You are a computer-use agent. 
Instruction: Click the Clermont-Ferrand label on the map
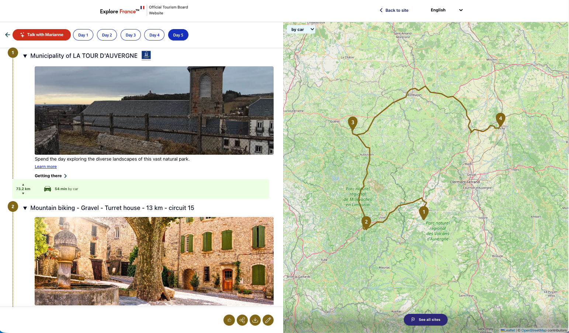[465, 182]
